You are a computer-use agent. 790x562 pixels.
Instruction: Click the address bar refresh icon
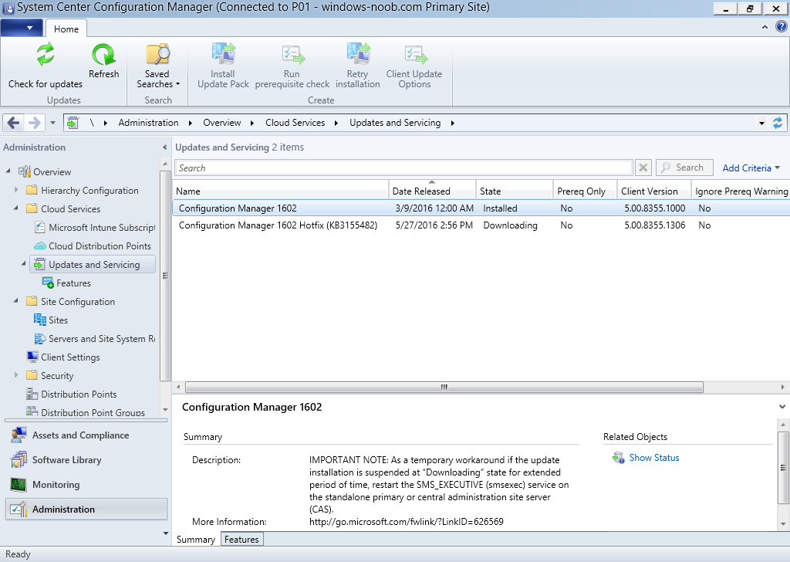tap(778, 123)
